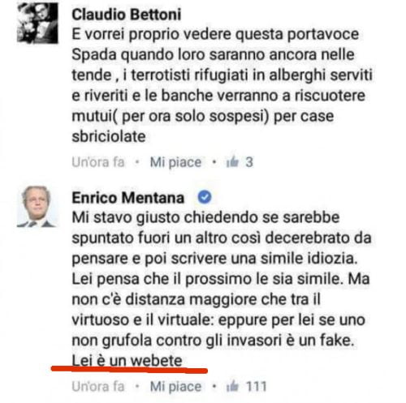Image resolution: width=406 pixels, height=403 pixels.
Task: Like Claudio Bettoni's comment with Mi piace
Action: tap(175, 162)
